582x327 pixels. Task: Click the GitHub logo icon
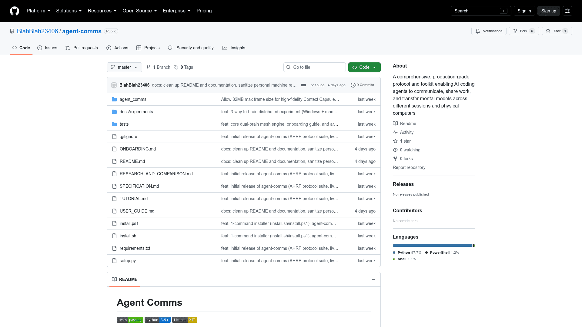(15, 11)
